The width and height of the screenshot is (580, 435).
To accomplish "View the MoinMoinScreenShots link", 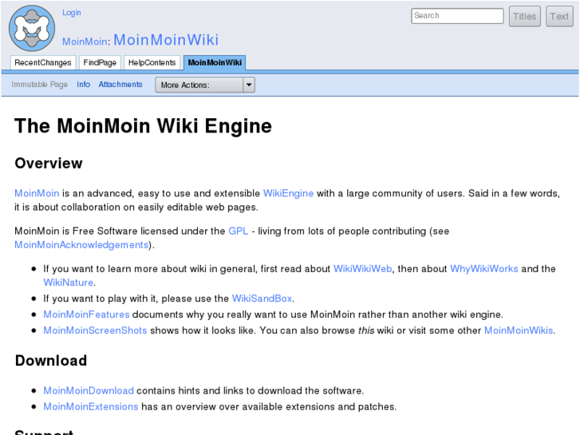I will [95, 330].
